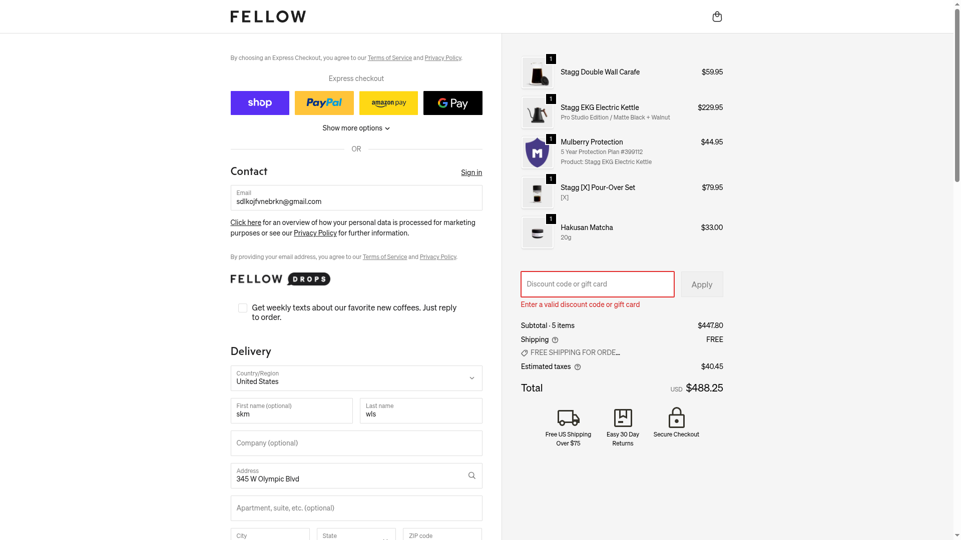Open the State dropdown
The width and height of the screenshot is (961, 540).
[356, 534]
